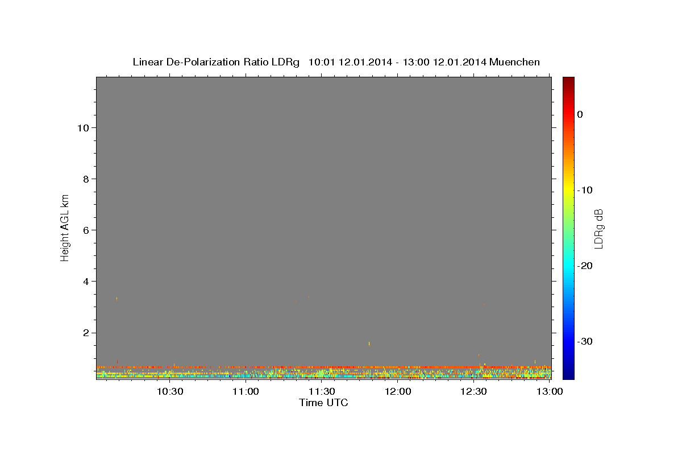Click the height tick label 2
Screen dimensions: 682x455
click(x=85, y=333)
